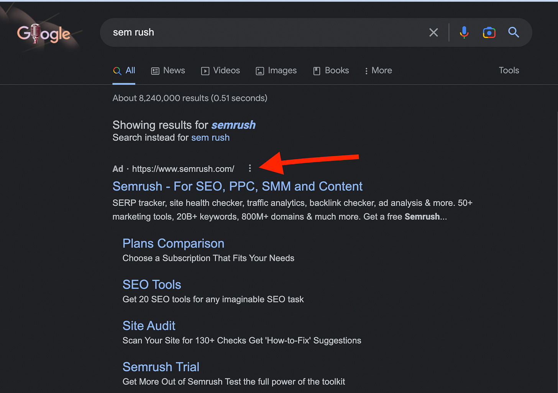Open the Tools filter options
Screen dimensions: 558x393
pos(509,70)
